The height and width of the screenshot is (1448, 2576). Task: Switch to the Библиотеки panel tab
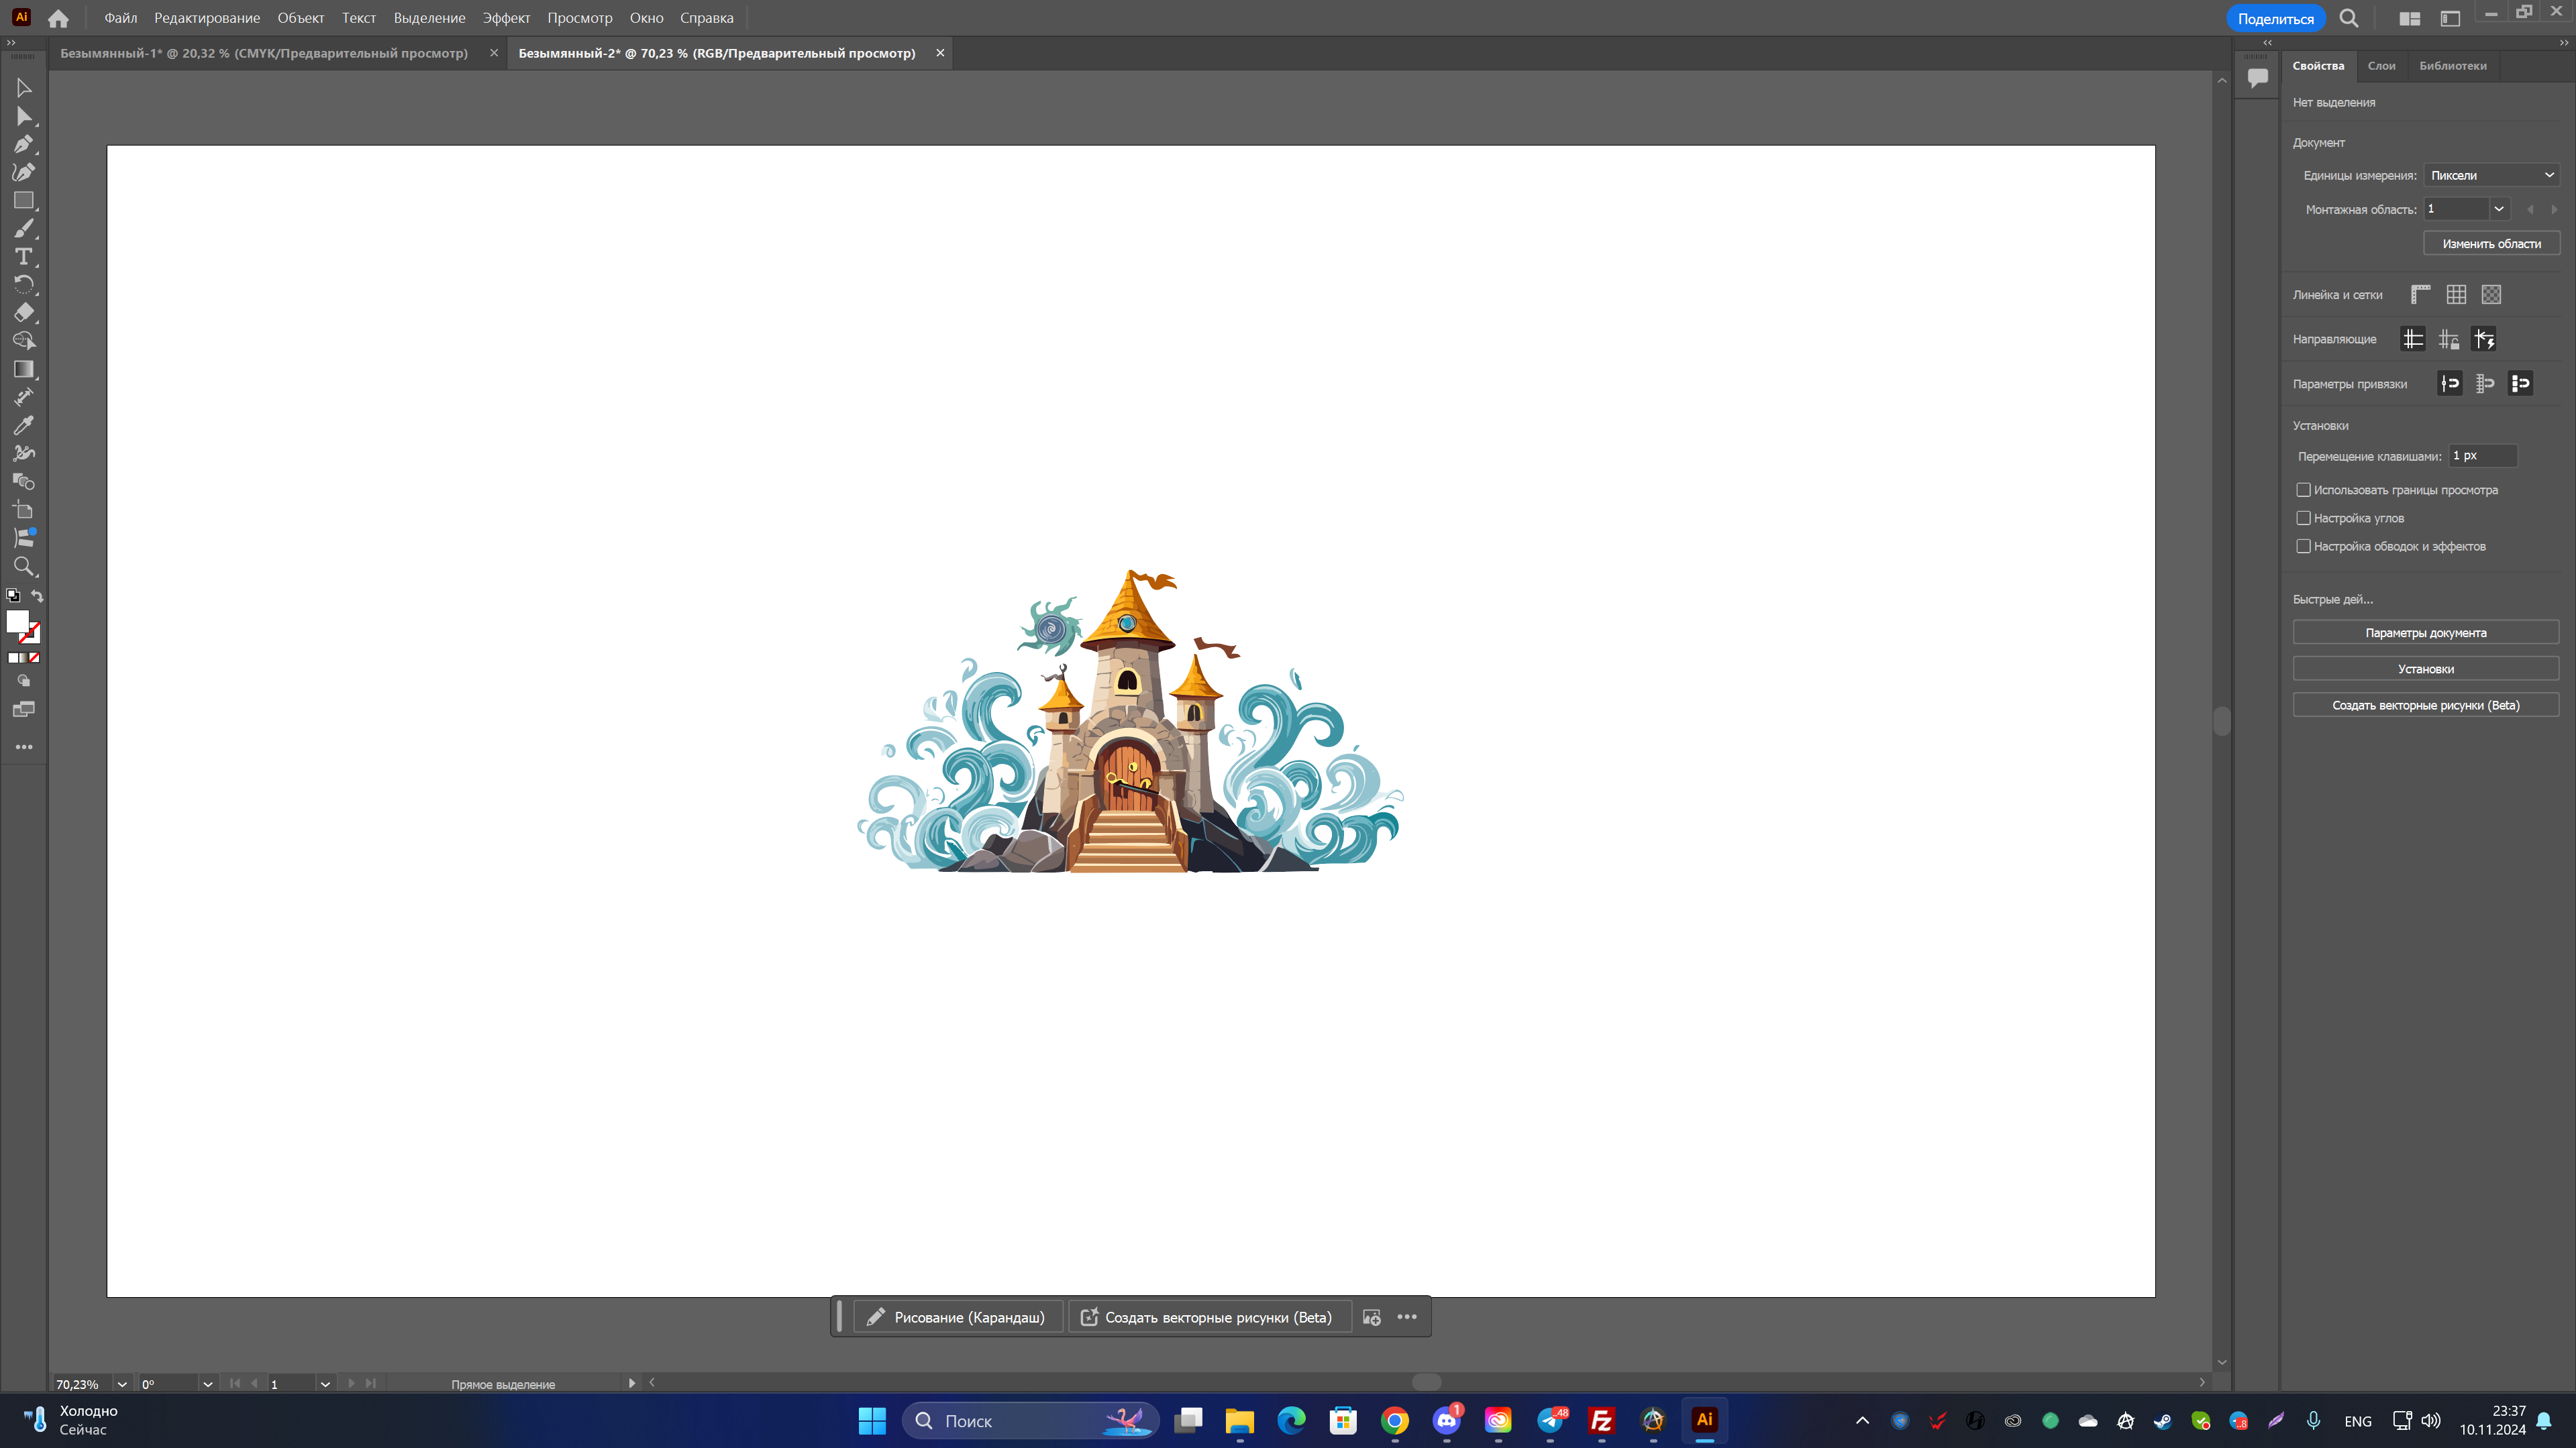(2452, 66)
